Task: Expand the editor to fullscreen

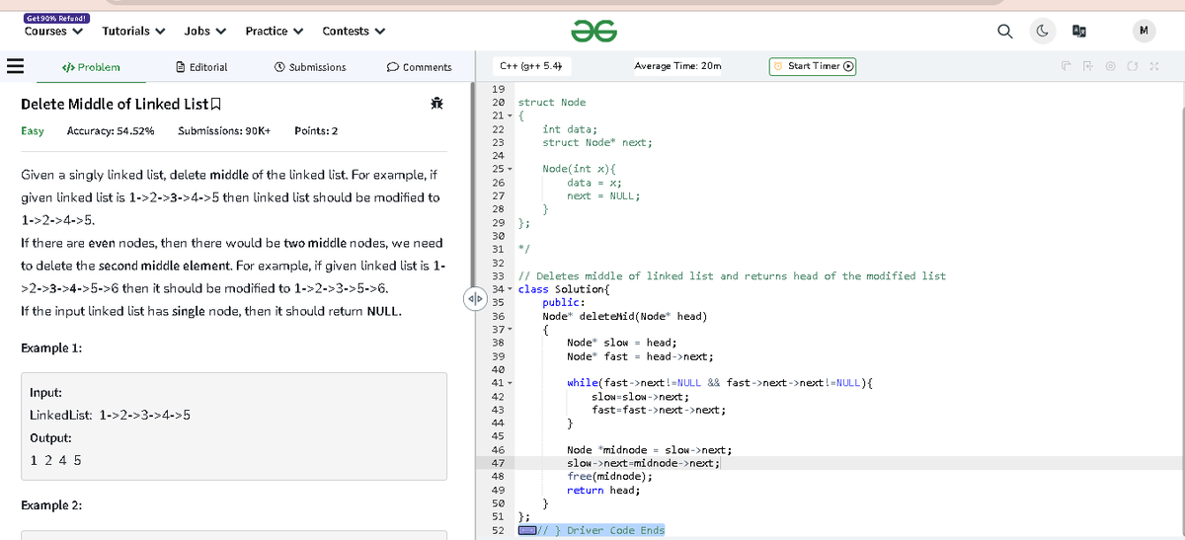Action: point(1155,67)
